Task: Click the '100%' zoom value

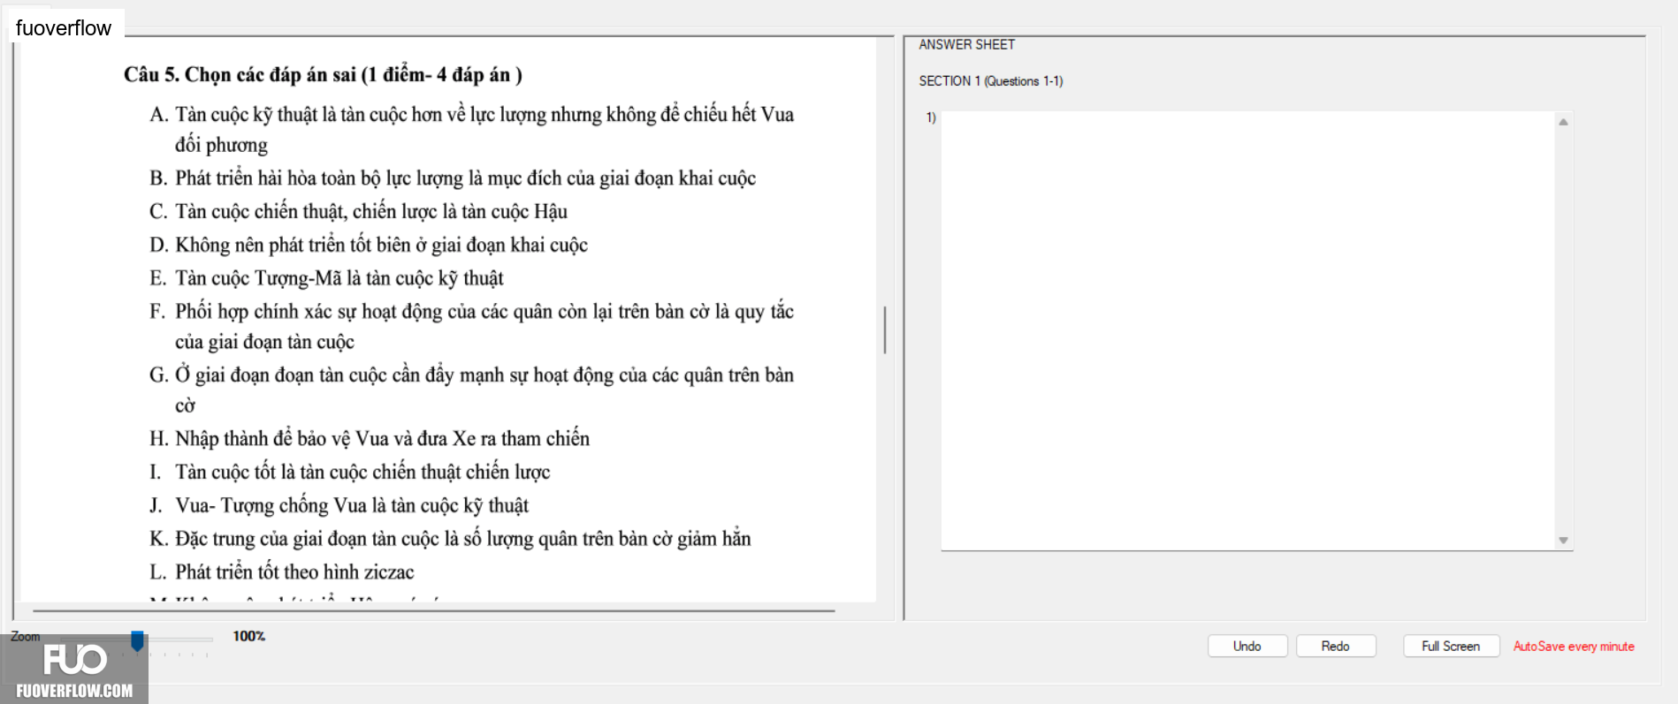Action: click(x=248, y=636)
